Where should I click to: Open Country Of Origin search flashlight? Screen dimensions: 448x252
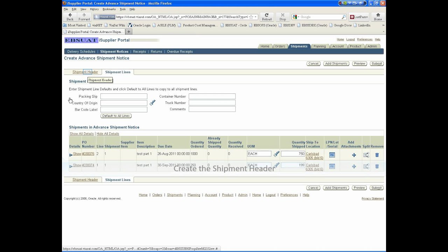tap(152, 103)
